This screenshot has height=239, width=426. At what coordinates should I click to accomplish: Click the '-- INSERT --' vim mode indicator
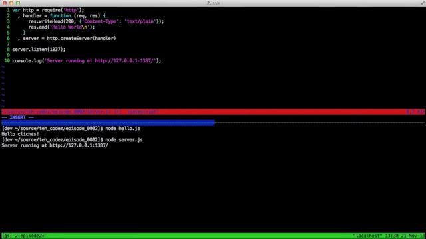coord(18,118)
